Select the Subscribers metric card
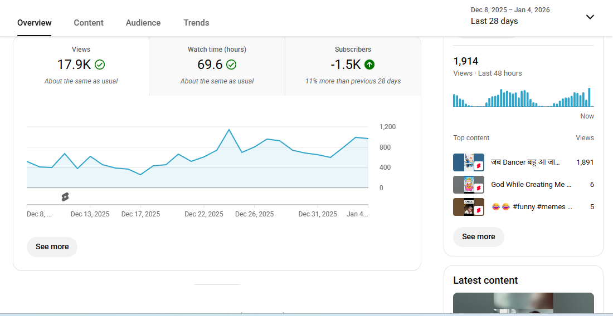The width and height of the screenshot is (613, 316). coord(353,66)
